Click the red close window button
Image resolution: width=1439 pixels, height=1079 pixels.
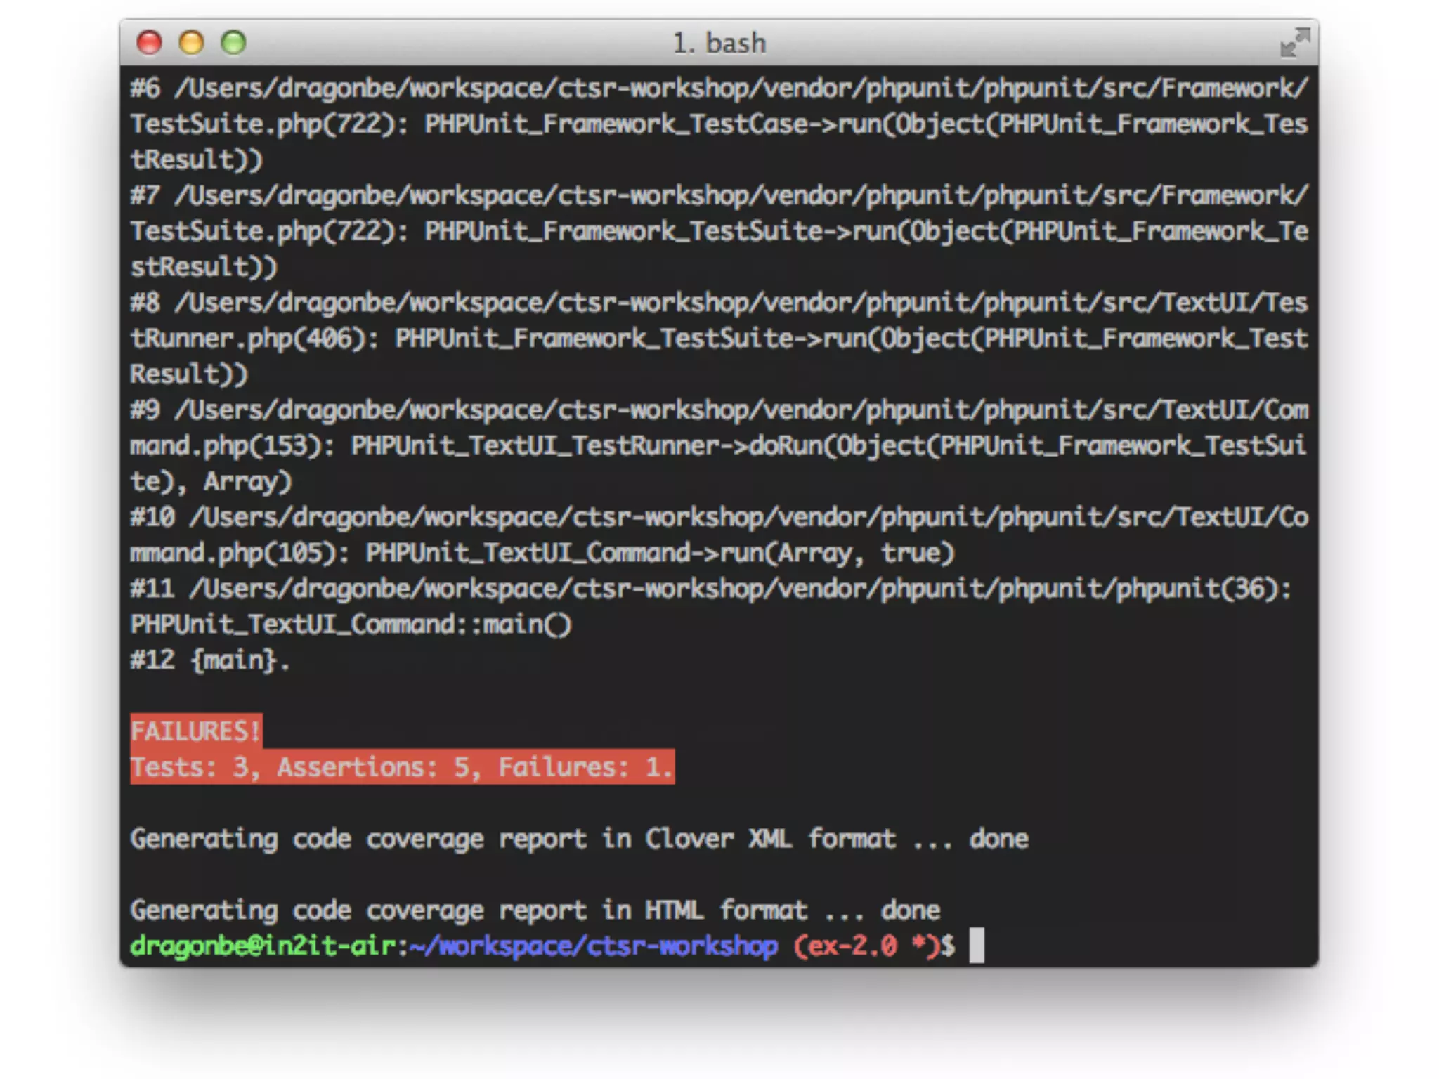coord(149,43)
